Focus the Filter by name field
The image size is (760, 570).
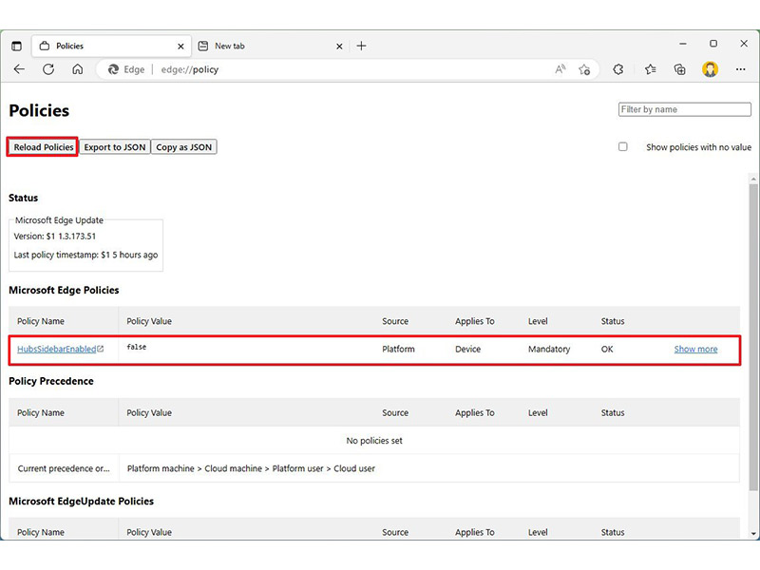pos(684,109)
